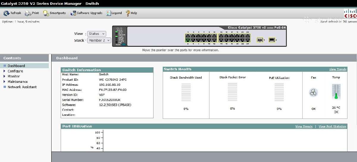Screen dimensions: 357x162
Task: Click the PoE Utilization gauge
Action: tap(279, 92)
